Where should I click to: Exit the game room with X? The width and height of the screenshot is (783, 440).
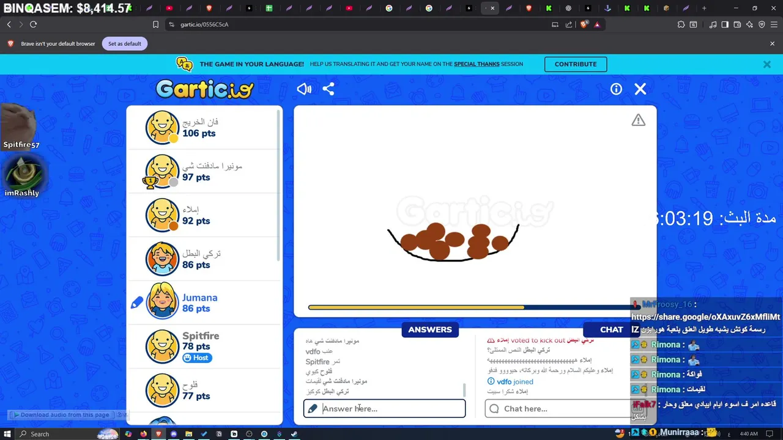point(640,89)
